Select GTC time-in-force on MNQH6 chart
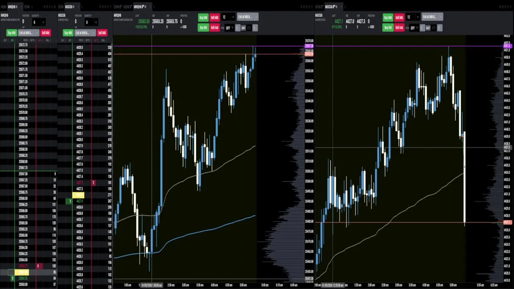This screenshot has width=514, height=289. coord(249,28)
